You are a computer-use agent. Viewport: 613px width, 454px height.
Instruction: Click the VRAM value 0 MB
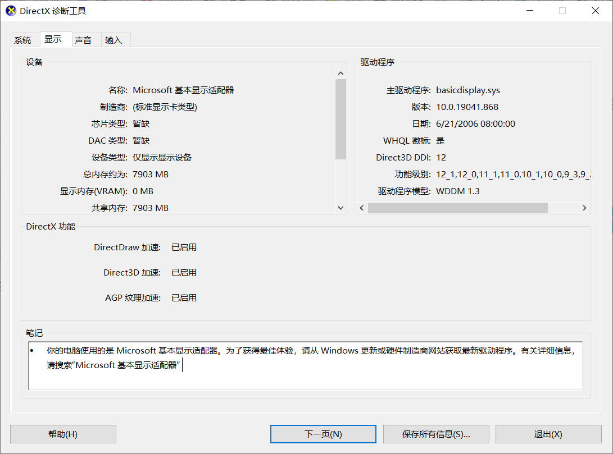click(143, 191)
